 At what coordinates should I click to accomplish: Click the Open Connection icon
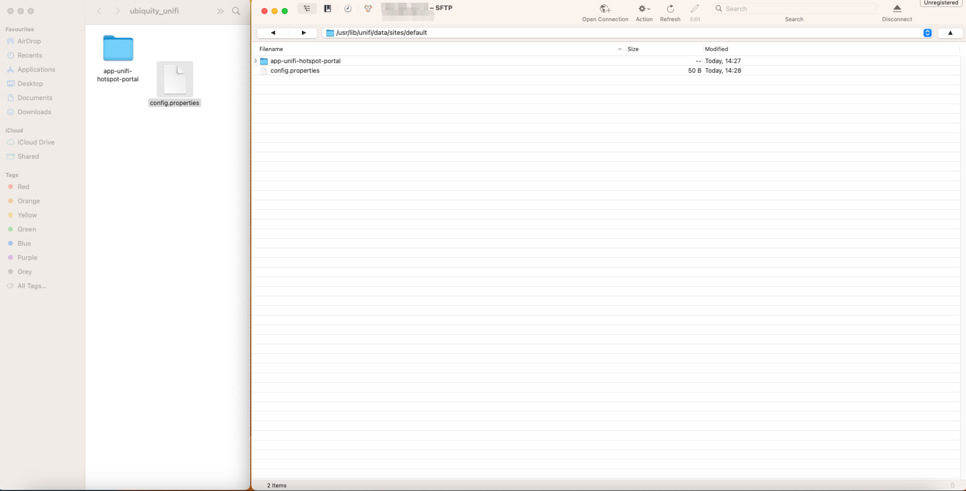[605, 9]
